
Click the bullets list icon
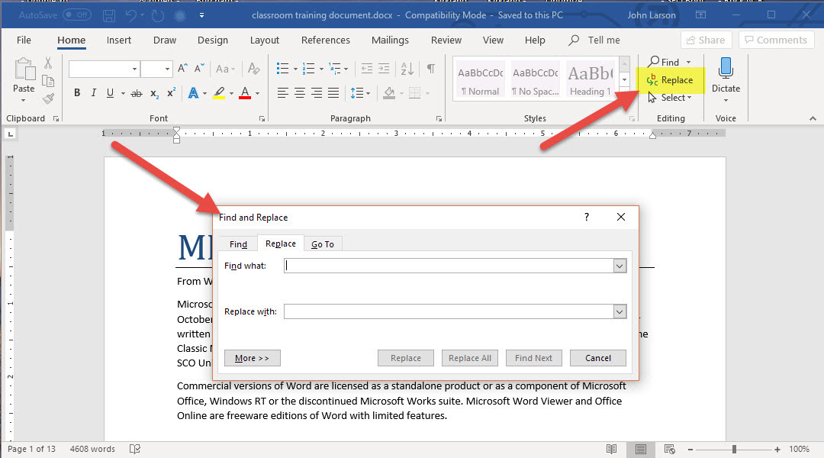(283, 69)
